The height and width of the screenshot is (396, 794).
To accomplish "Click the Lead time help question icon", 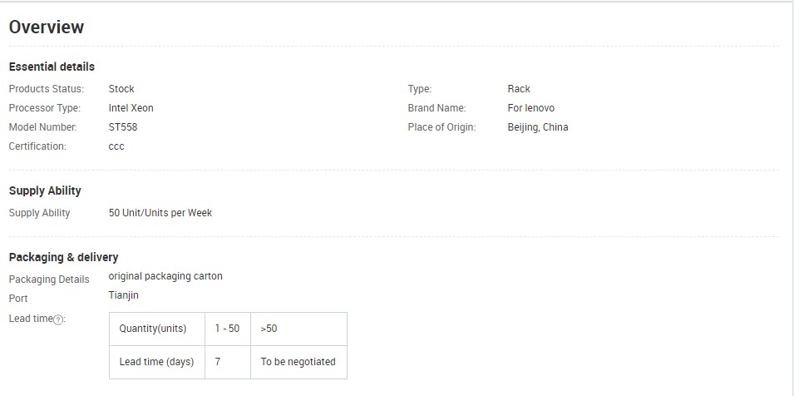I will [58, 319].
